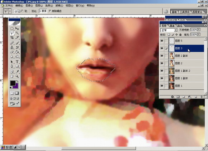Hide layer 图层 5 with eye icon
Screen dimensions: 208x151
point(162,41)
